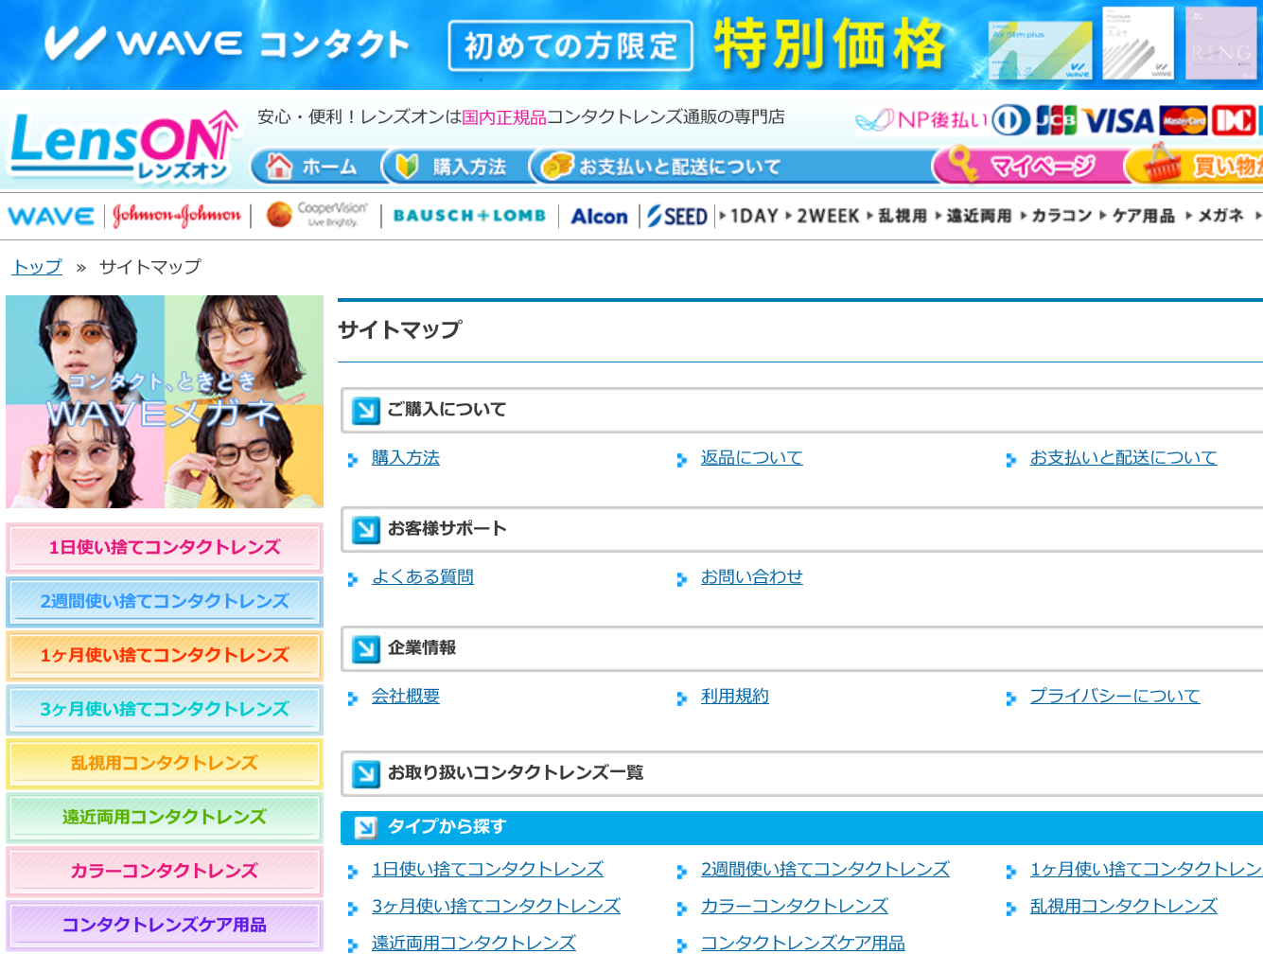The width and height of the screenshot is (1263, 954).
Task: Click the プライバシーについて link
Action: pos(1114,697)
